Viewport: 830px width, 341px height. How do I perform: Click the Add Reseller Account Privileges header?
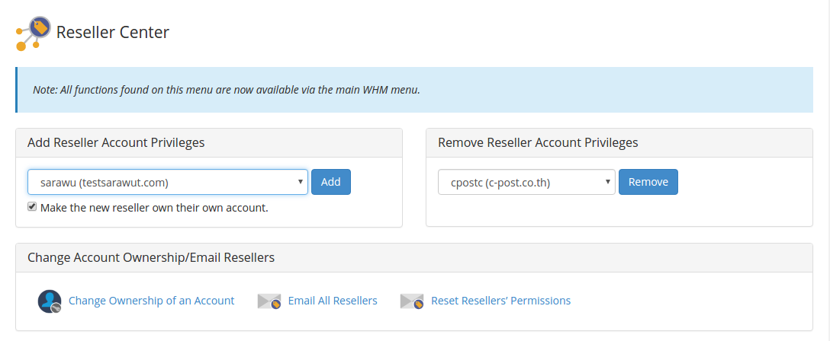[116, 142]
